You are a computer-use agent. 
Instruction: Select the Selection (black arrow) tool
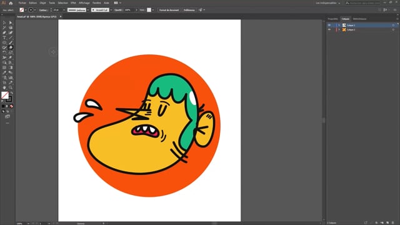tap(4, 22)
